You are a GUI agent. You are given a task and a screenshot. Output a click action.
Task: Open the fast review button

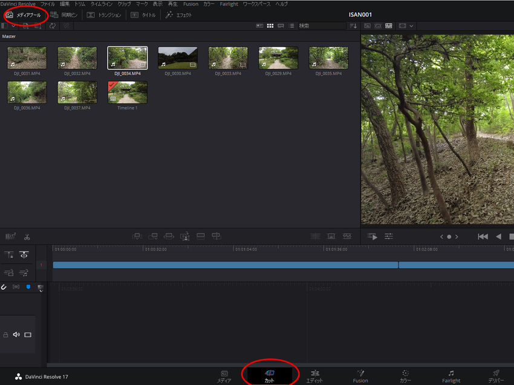click(372, 237)
